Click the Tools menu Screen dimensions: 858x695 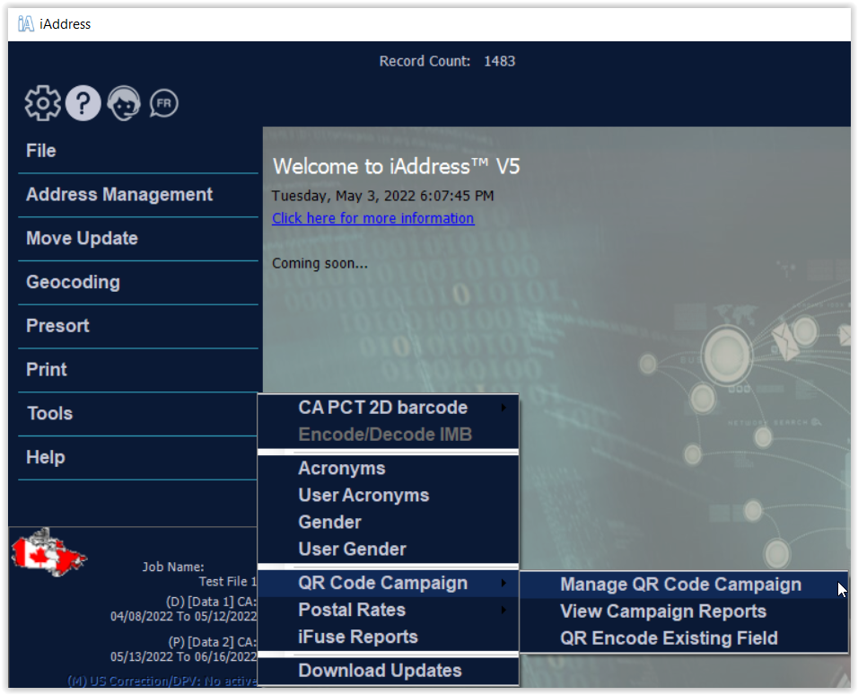click(138, 414)
